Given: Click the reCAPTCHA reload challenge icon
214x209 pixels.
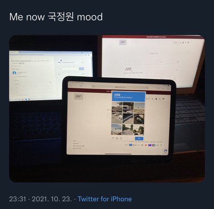Looking at the screenshot, I should click(113, 138).
